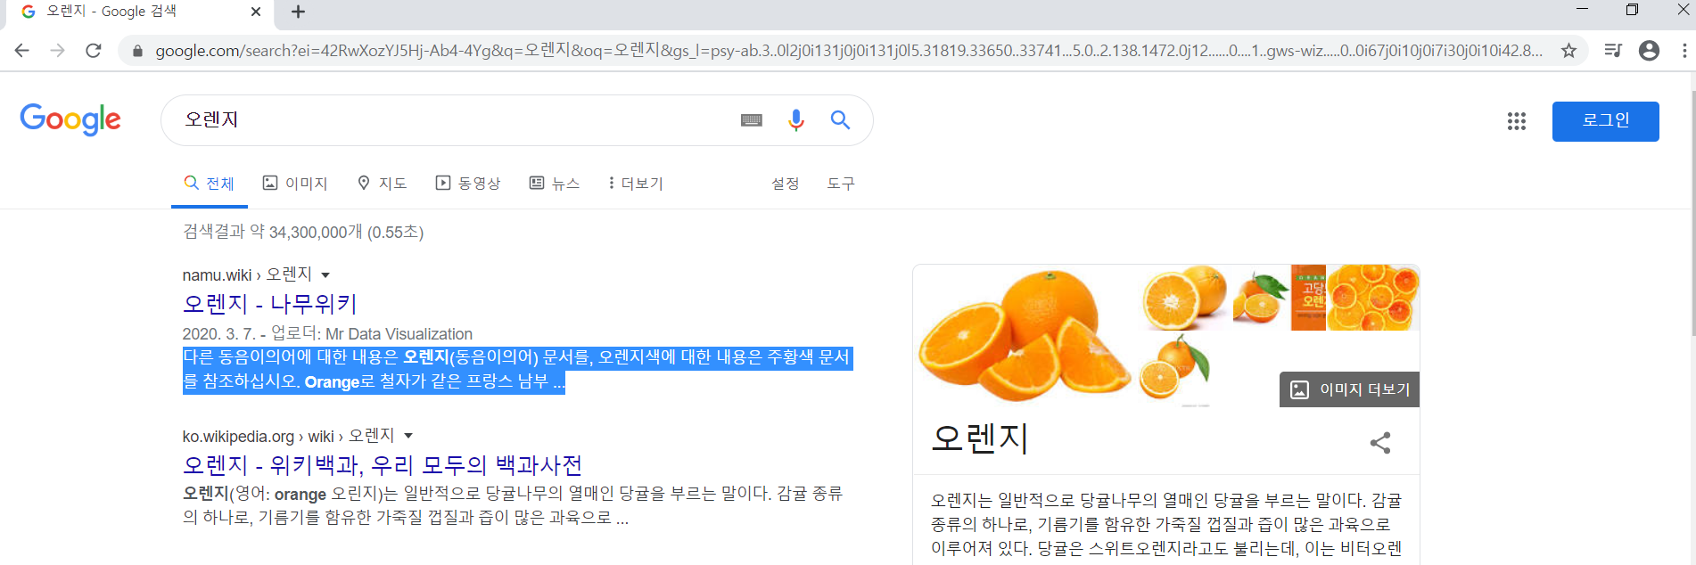This screenshot has width=1696, height=565.
Task: Open 도구 search tools
Action: click(x=840, y=184)
